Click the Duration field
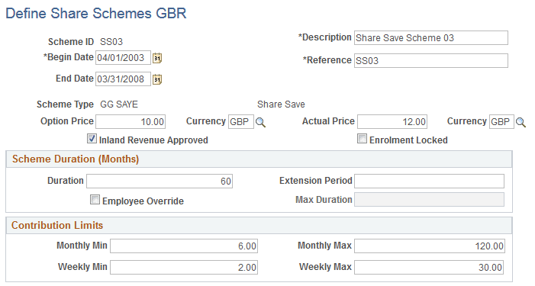This screenshot has height=286, width=535. (x=160, y=181)
